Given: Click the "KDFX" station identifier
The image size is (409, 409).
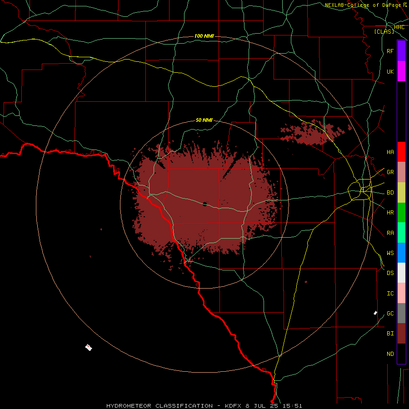Looking at the screenshot, I should [234, 406].
